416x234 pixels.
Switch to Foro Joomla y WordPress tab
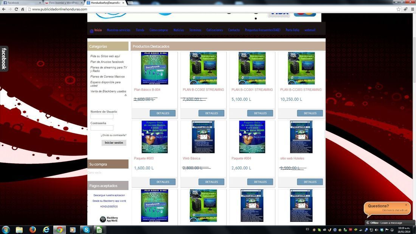(63, 3)
